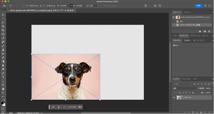214x114 pixels.
Task: Open workspace switcher icon
Action: [210, 6]
